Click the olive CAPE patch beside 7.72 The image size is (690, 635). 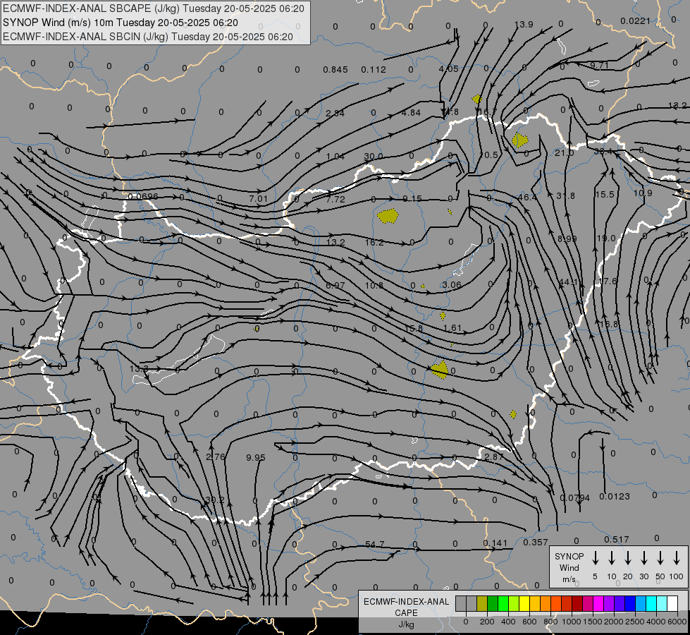(388, 216)
